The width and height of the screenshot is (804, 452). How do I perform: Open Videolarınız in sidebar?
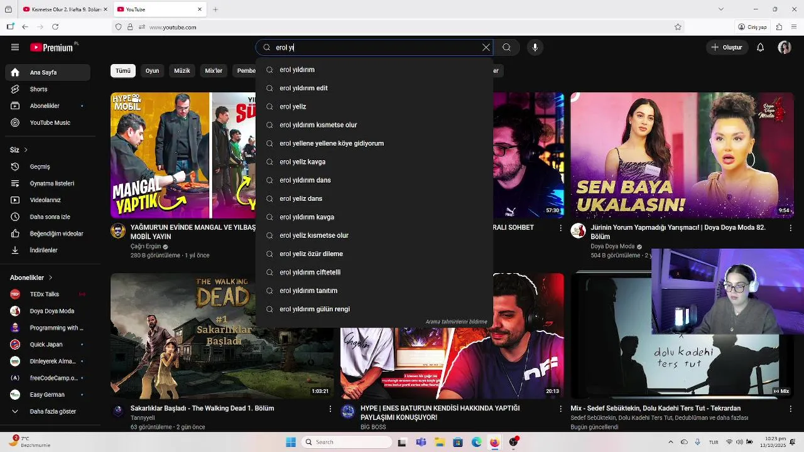48,200
